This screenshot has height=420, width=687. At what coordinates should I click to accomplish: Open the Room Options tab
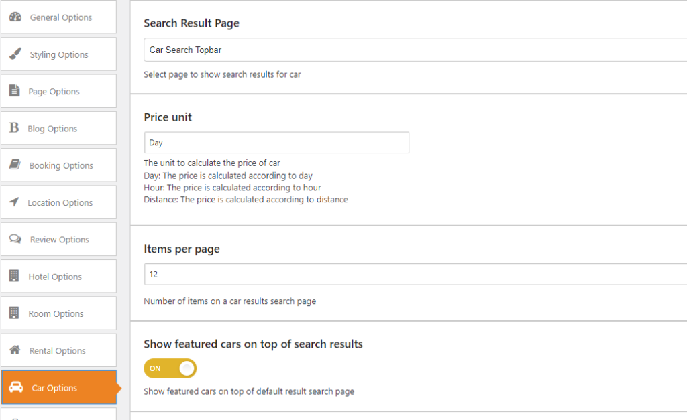click(56, 313)
